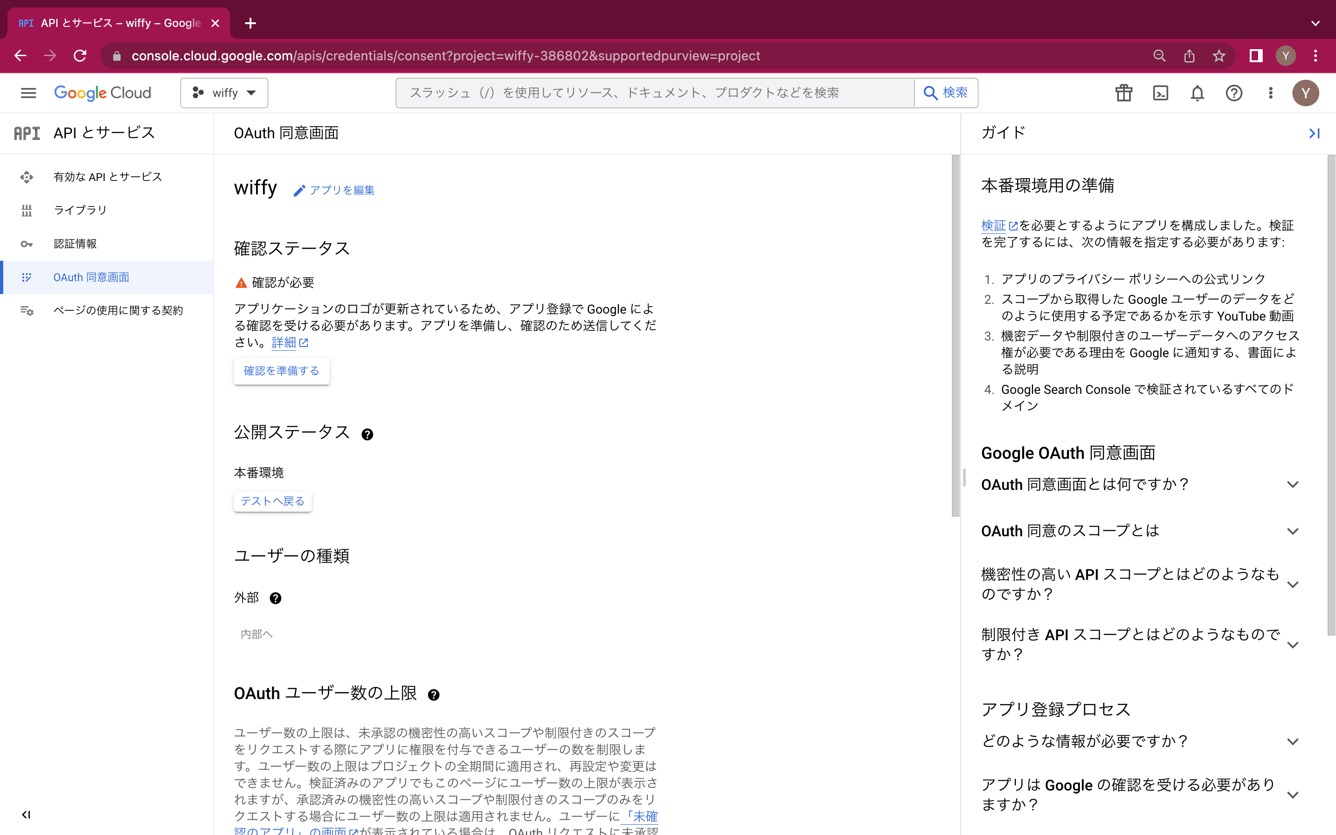The image size is (1336, 835).
Task: Expand OAuth 同意のスコープとは
Action: [x=1140, y=531]
